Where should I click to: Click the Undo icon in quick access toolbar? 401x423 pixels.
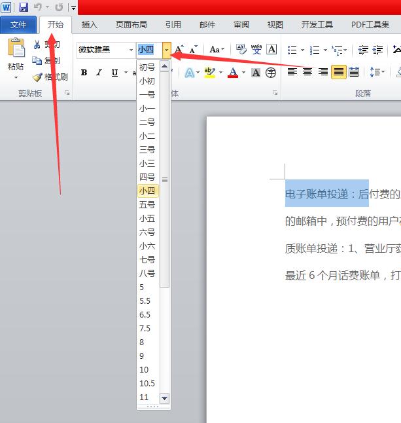click(38, 7)
